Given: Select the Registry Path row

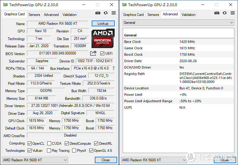Looking at the screenshot, I should click(178, 78).
